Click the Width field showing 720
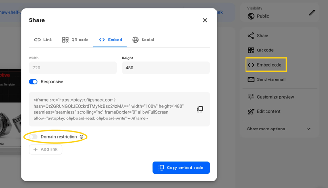Viewport: 328px width, 188px height. click(x=73, y=68)
